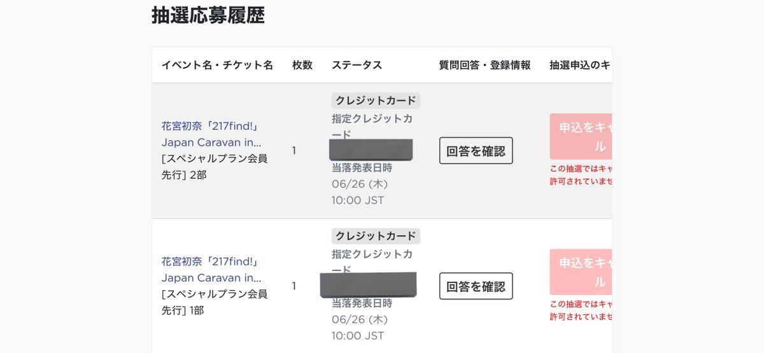Viewport: 764px width, 353px height.
Task: Click the ステータス column header
Action: point(357,65)
